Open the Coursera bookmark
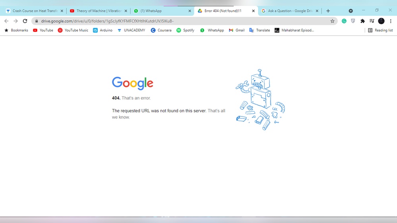397x223 pixels. tap(161, 30)
